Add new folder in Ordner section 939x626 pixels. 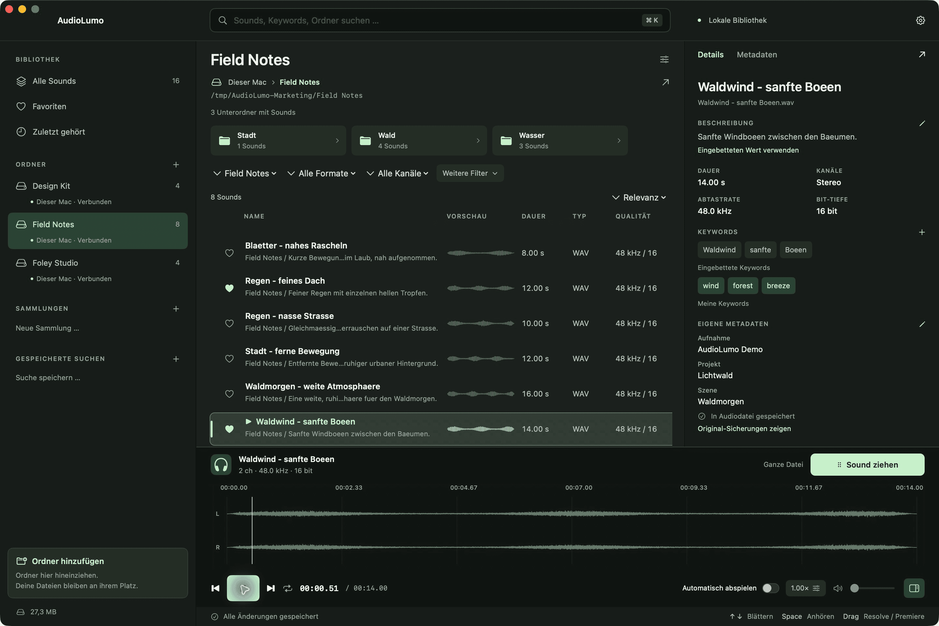176,164
